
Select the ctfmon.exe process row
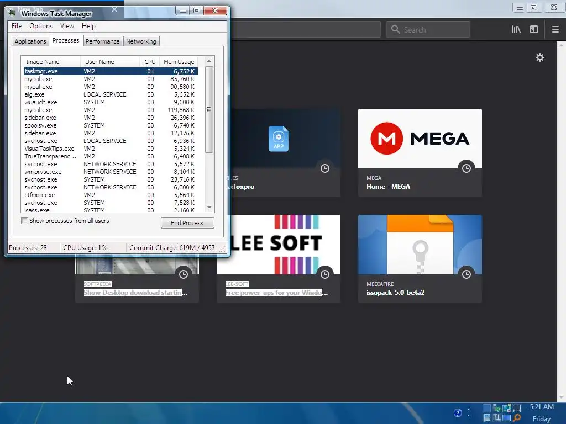pyautogui.click(x=111, y=195)
